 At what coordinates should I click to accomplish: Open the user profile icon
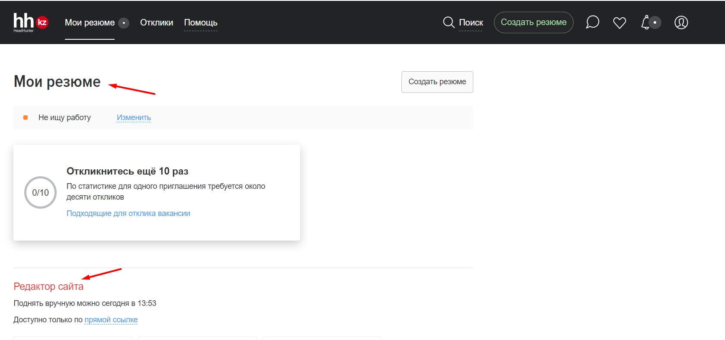[x=681, y=22]
